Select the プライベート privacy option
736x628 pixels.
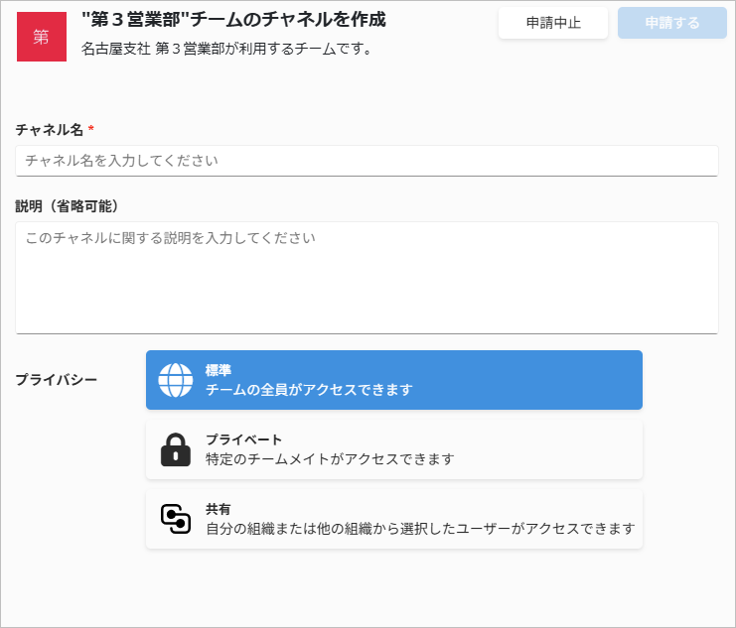(x=393, y=449)
